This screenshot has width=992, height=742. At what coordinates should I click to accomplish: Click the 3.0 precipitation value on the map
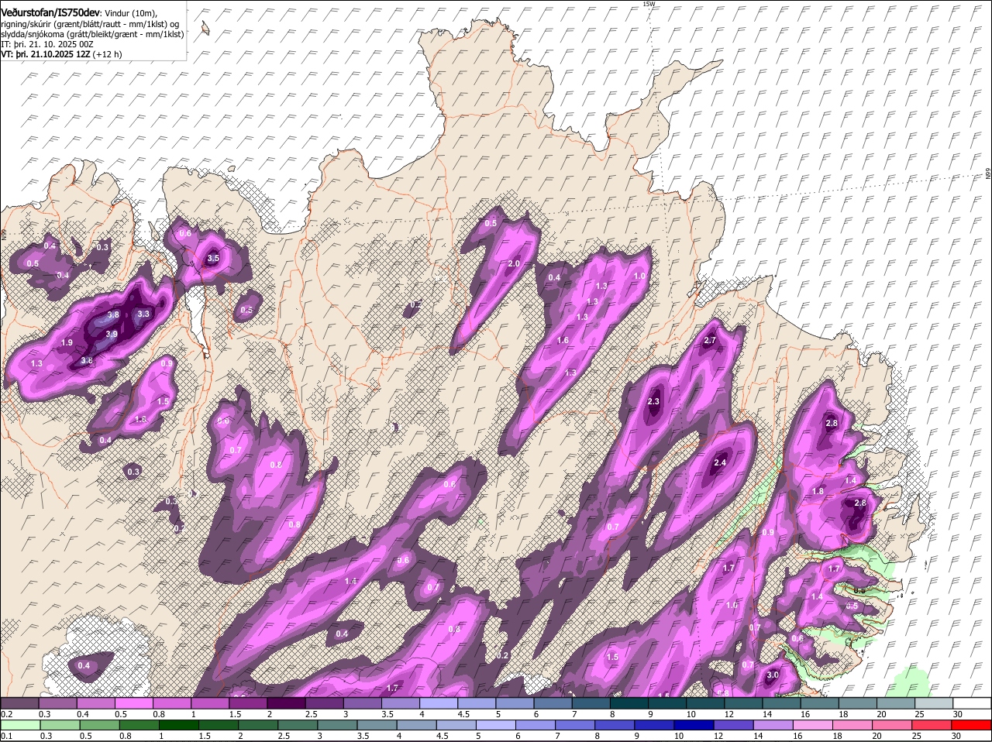773,675
